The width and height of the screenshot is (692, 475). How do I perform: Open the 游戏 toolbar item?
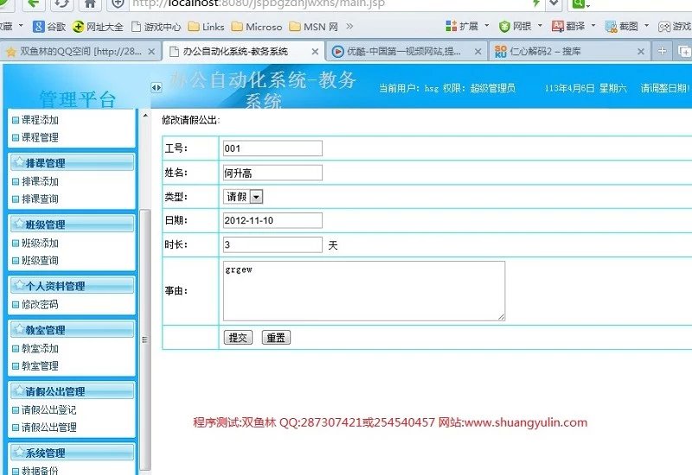tap(675, 27)
